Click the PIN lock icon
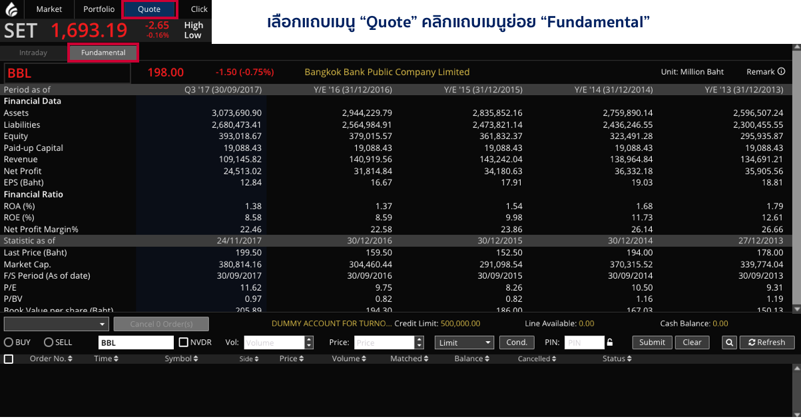The image size is (801, 419). 609,343
